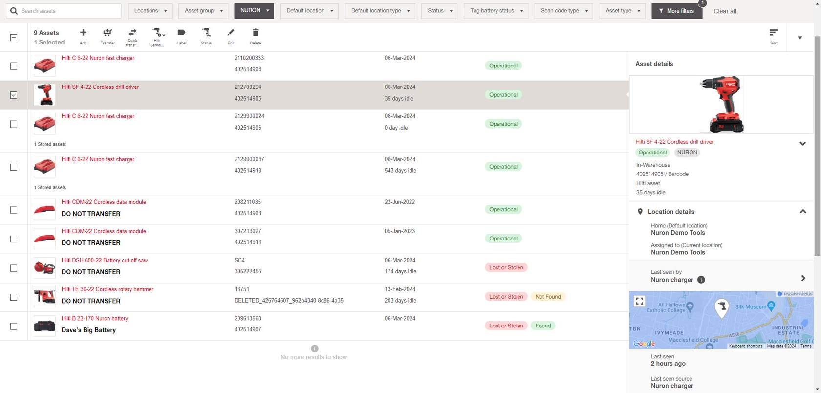Open the Tag battery status dropdown
The image size is (821, 393).
click(x=496, y=11)
